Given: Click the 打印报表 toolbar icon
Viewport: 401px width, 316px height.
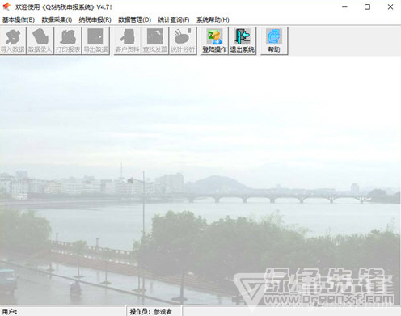Looking at the screenshot, I should click(x=68, y=41).
